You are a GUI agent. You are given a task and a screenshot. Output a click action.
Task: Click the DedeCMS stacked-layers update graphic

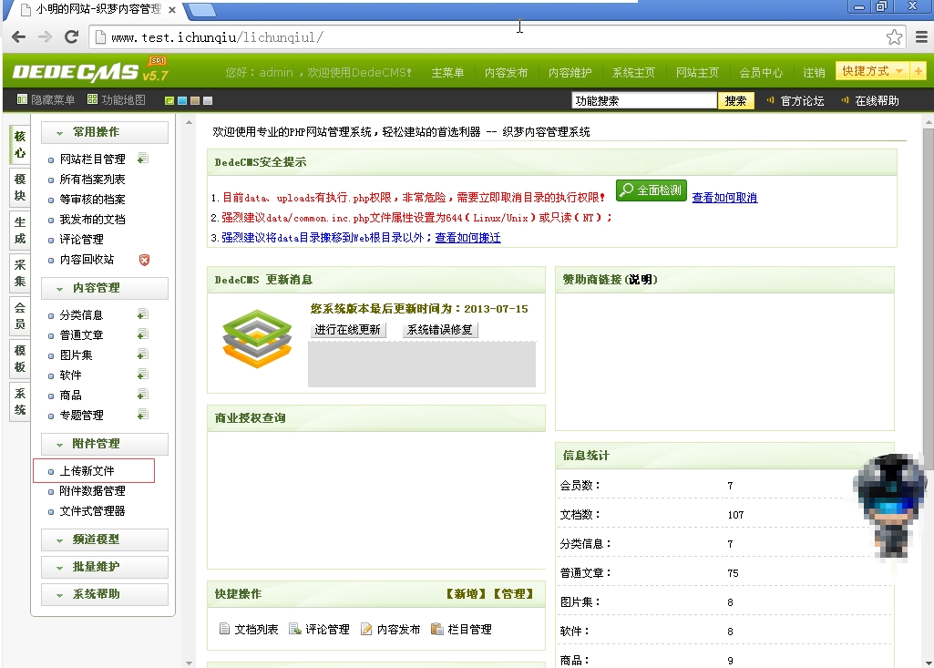(257, 338)
